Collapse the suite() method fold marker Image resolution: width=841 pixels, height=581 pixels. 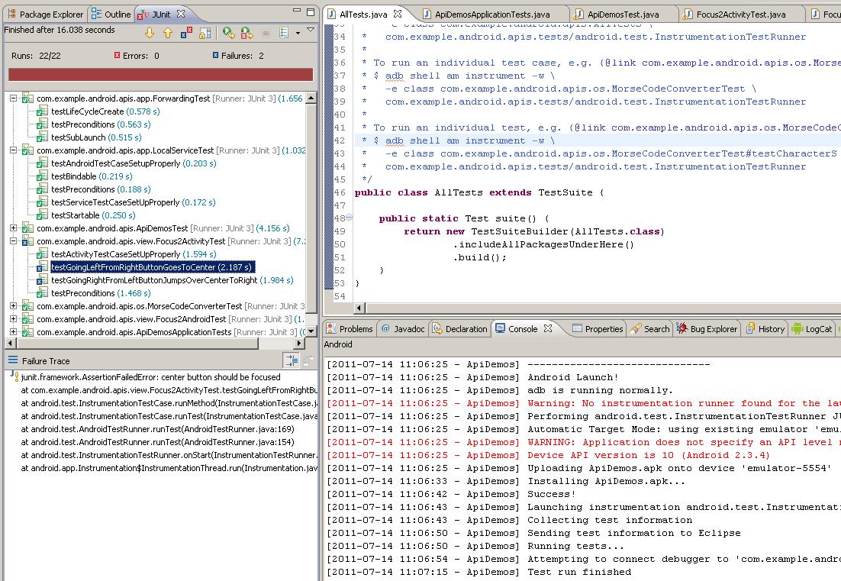click(x=349, y=219)
